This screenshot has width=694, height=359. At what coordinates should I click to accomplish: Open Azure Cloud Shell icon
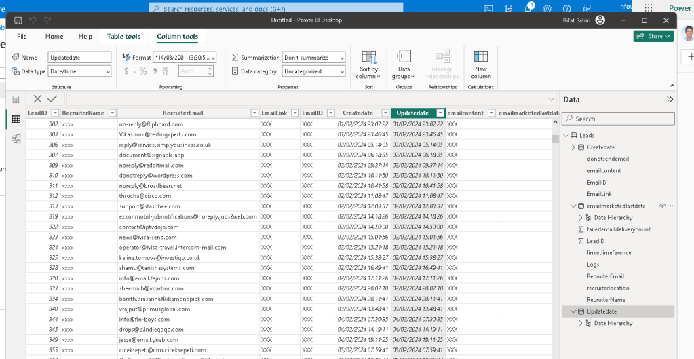coord(489,8)
